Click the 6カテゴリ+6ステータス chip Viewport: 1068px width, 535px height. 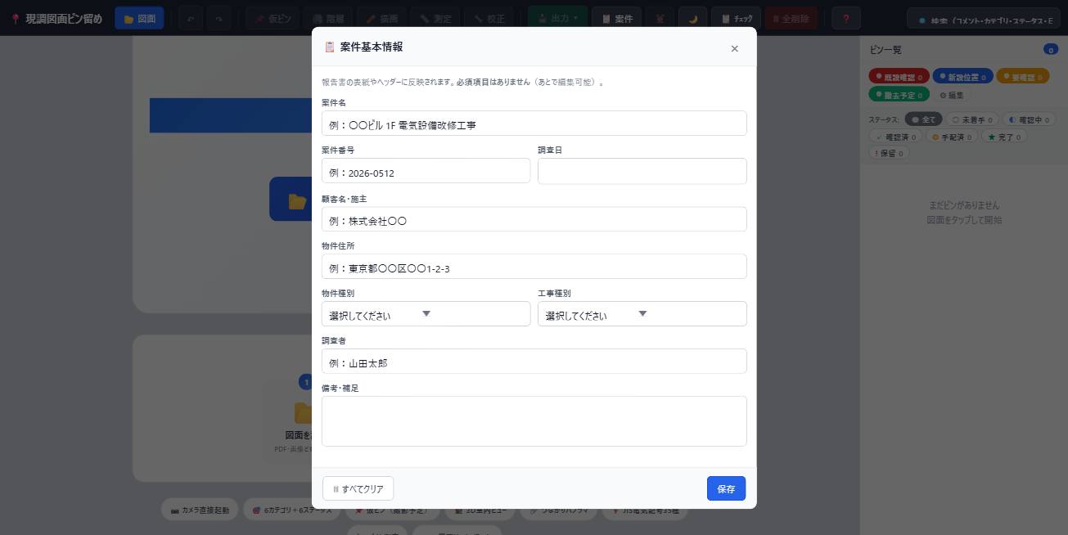[x=292, y=510]
